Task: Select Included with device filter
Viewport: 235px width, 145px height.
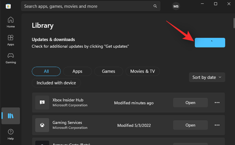Action: tap(56, 83)
